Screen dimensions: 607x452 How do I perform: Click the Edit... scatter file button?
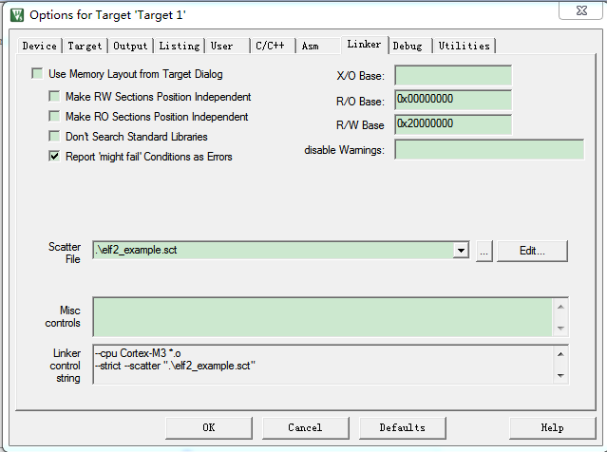pyautogui.click(x=532, y=251)
